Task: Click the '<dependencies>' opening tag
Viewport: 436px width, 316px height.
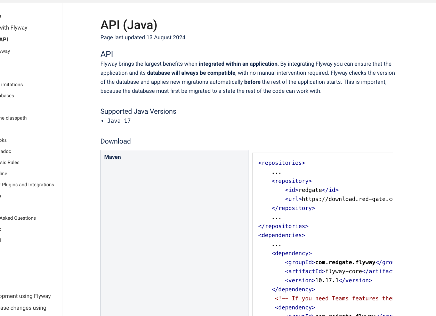Action: pyautogui.click(x=282, y=235)
